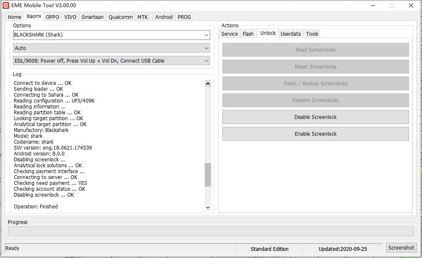Click the Restore Screenlocks button

315,100
